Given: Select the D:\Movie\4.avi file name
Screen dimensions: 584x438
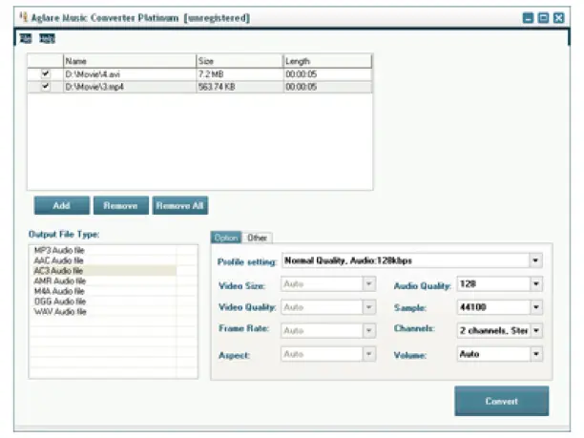Looking at the screenshot, I should pyautogui.click(x=93, y=74).
